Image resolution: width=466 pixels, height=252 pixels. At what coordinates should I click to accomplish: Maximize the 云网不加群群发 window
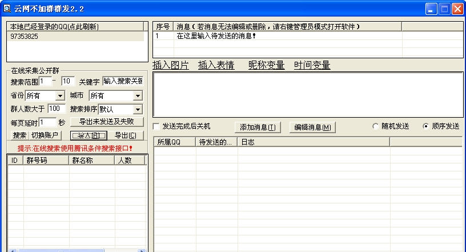click(444, 9)
